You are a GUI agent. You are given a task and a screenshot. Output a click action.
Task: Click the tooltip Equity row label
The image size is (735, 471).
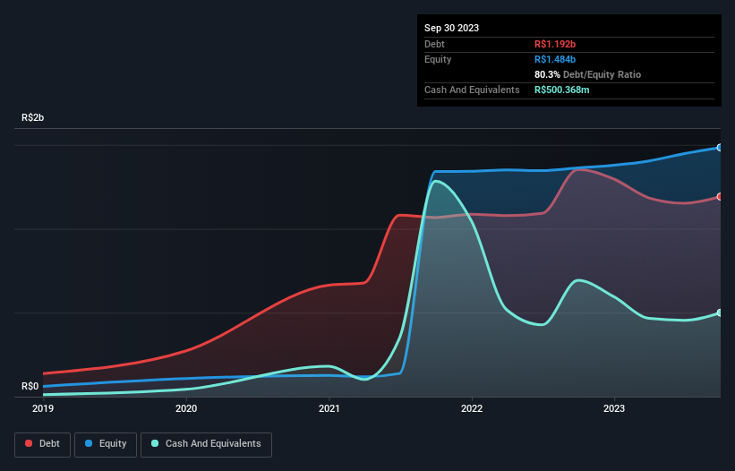coord(438,59)
